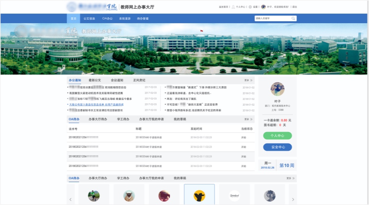Click the 个人中心 person icon in header
This screenshot has width=369, height=205.
233,7
